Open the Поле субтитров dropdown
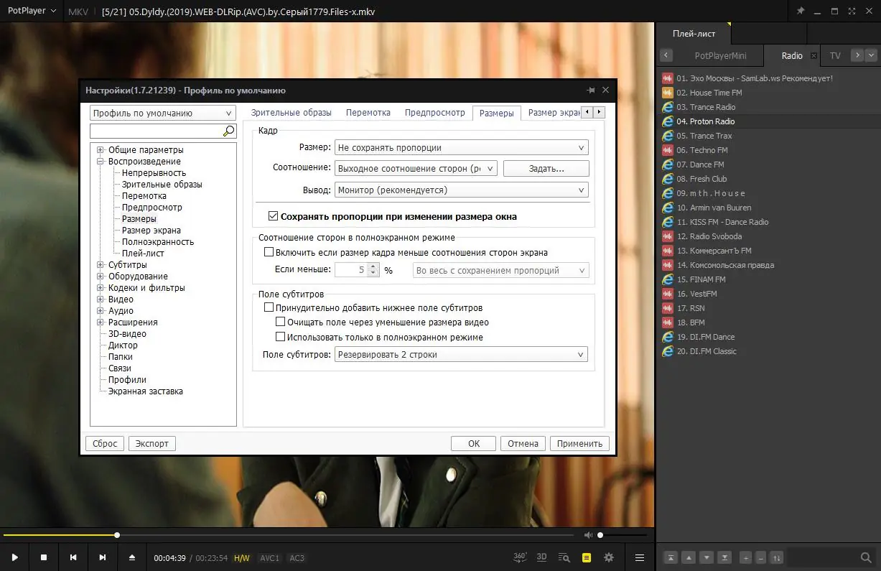This screenshot has height=571, width=881. (461, 353)
